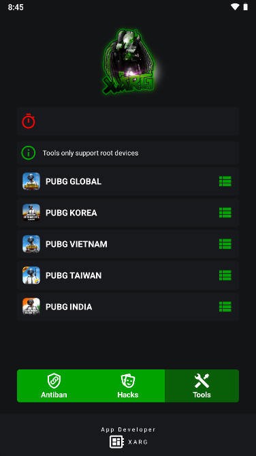The image size is (256, 456).
Task: Open the PUBG INDIA list menu icon
Action: pos(225,307)
